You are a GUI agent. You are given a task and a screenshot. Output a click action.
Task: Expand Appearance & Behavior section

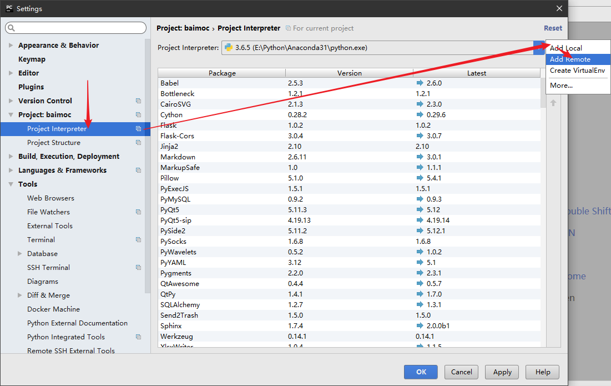(11, 45)
